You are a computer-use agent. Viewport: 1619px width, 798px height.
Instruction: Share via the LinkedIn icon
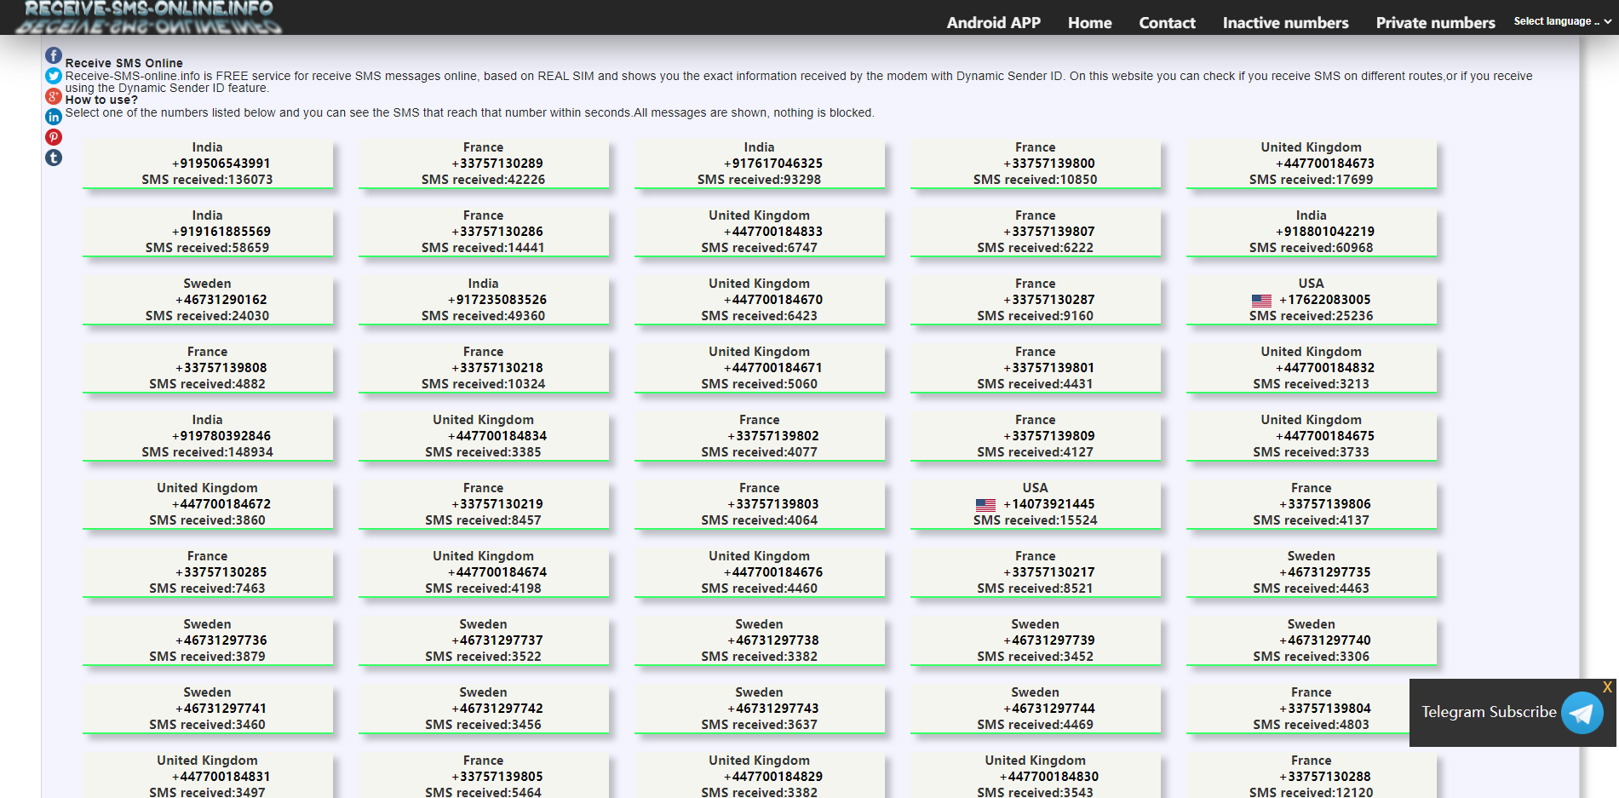click(x=54, y=117)
